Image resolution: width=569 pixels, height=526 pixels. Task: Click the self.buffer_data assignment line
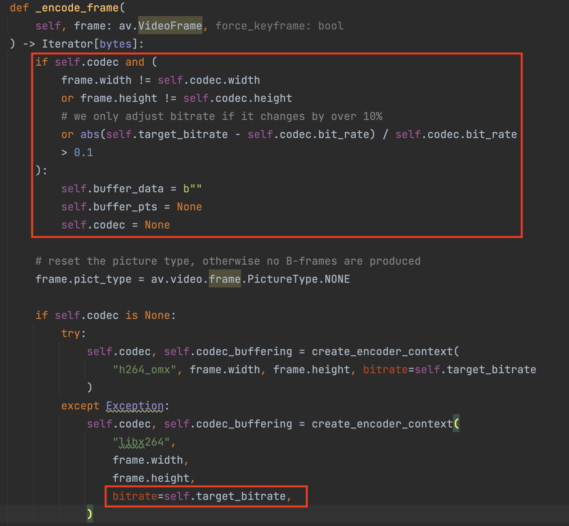[x=131, y=189]
